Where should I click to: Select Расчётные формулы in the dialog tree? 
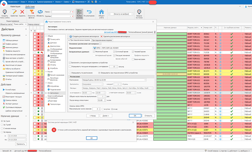tap(54, 79)
